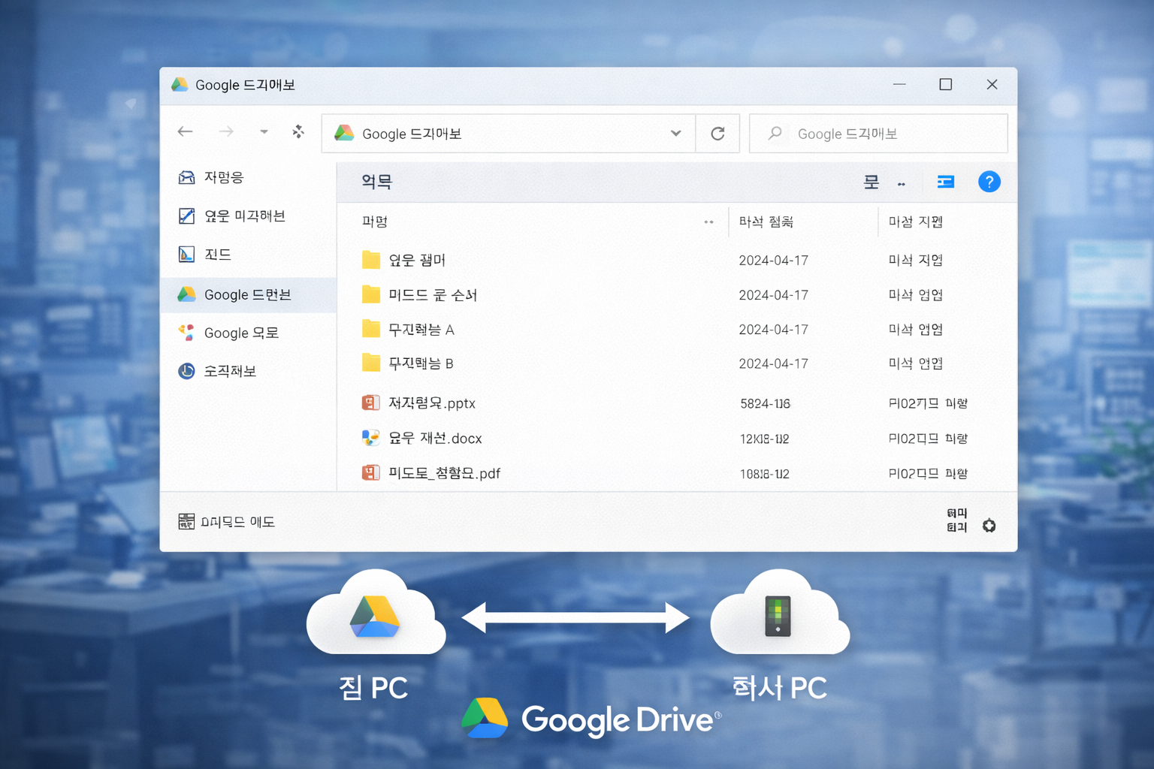Viewport: 1154px width, 769px height.
Task: Click the status bar icon at bottom left
Action: point(186,521)
